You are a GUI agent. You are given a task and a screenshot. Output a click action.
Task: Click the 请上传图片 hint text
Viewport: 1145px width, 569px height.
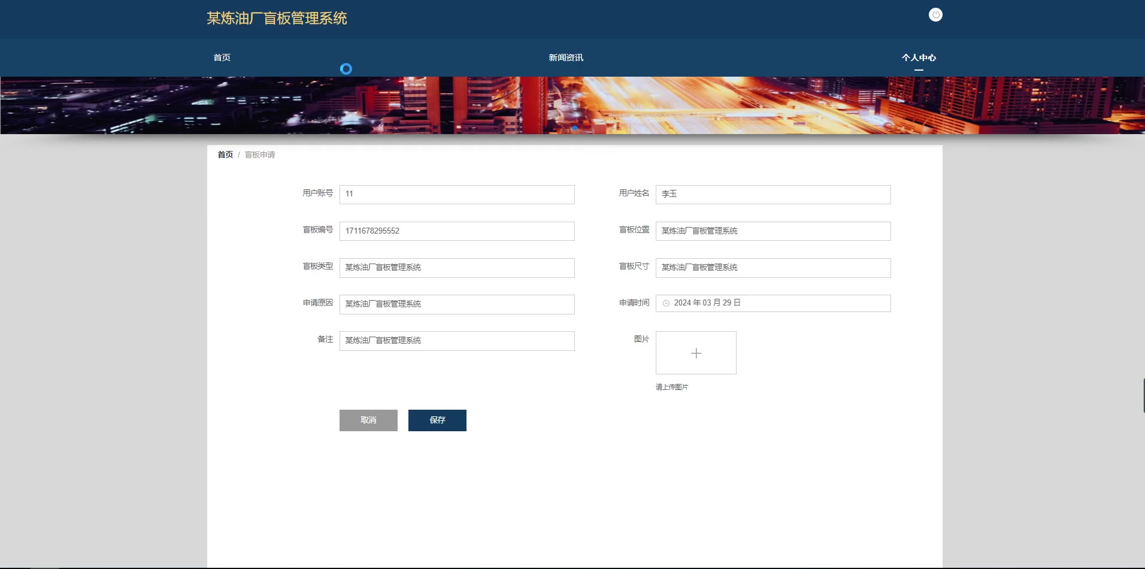coord(672,387)
